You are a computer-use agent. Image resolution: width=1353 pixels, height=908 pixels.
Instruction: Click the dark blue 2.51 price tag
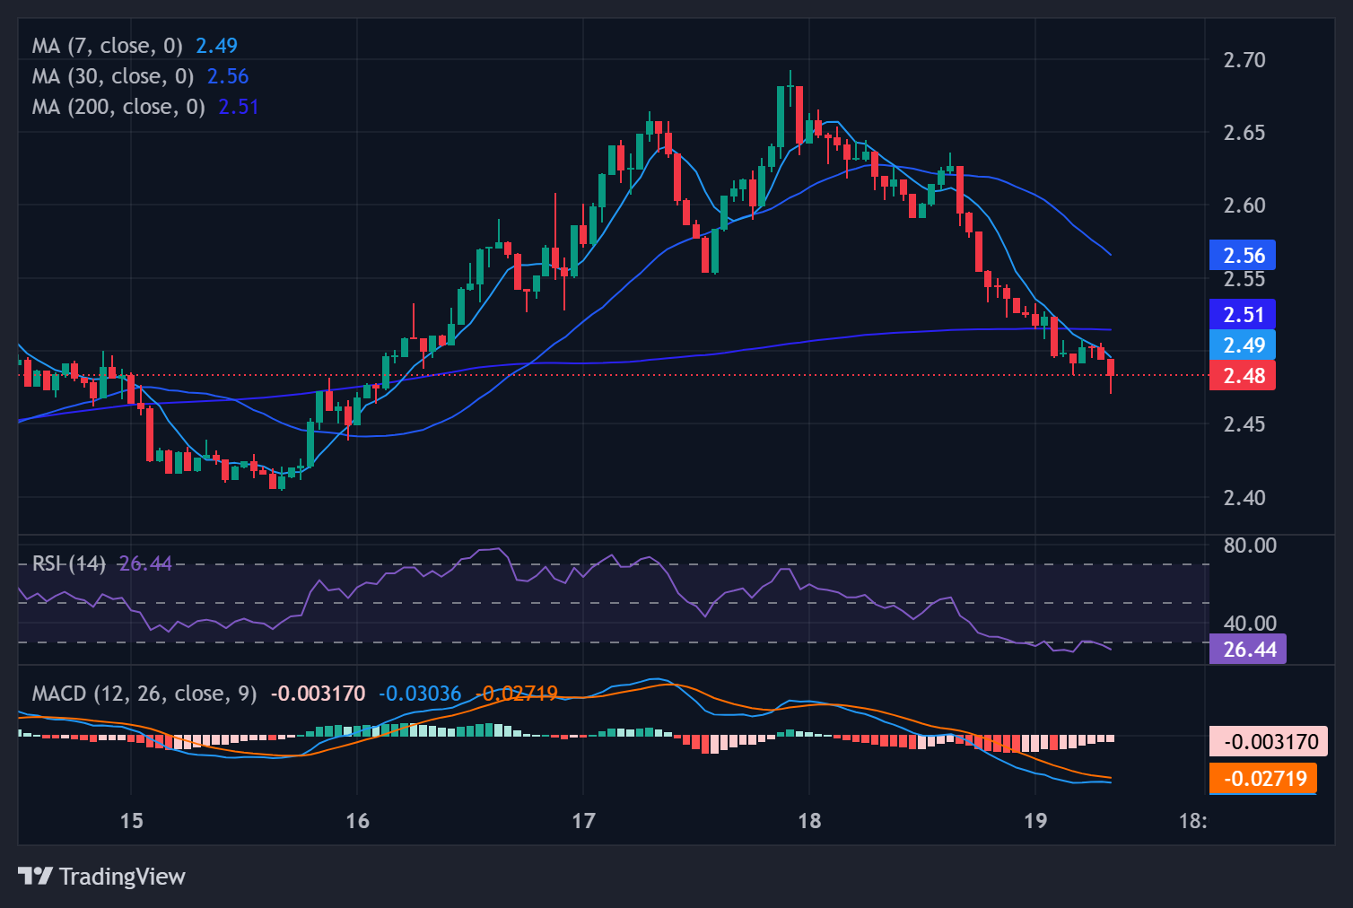(1243, 315)
